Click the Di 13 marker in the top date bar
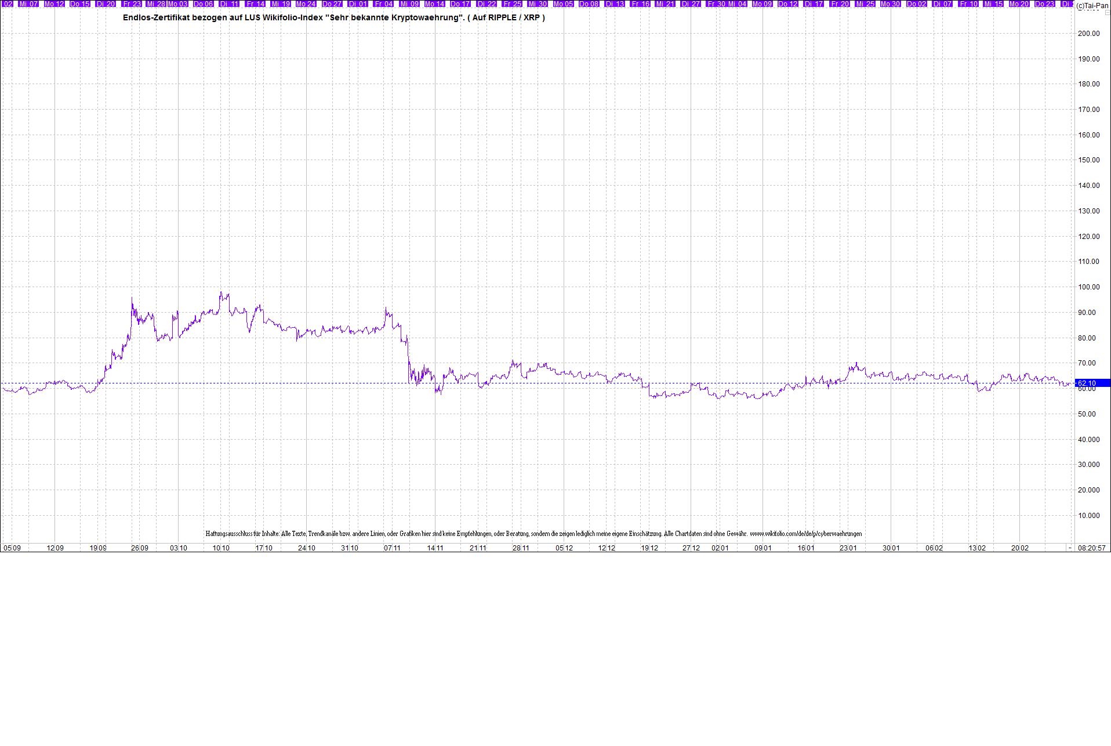This screenshot has height=746, width=1111. (615, 3)
